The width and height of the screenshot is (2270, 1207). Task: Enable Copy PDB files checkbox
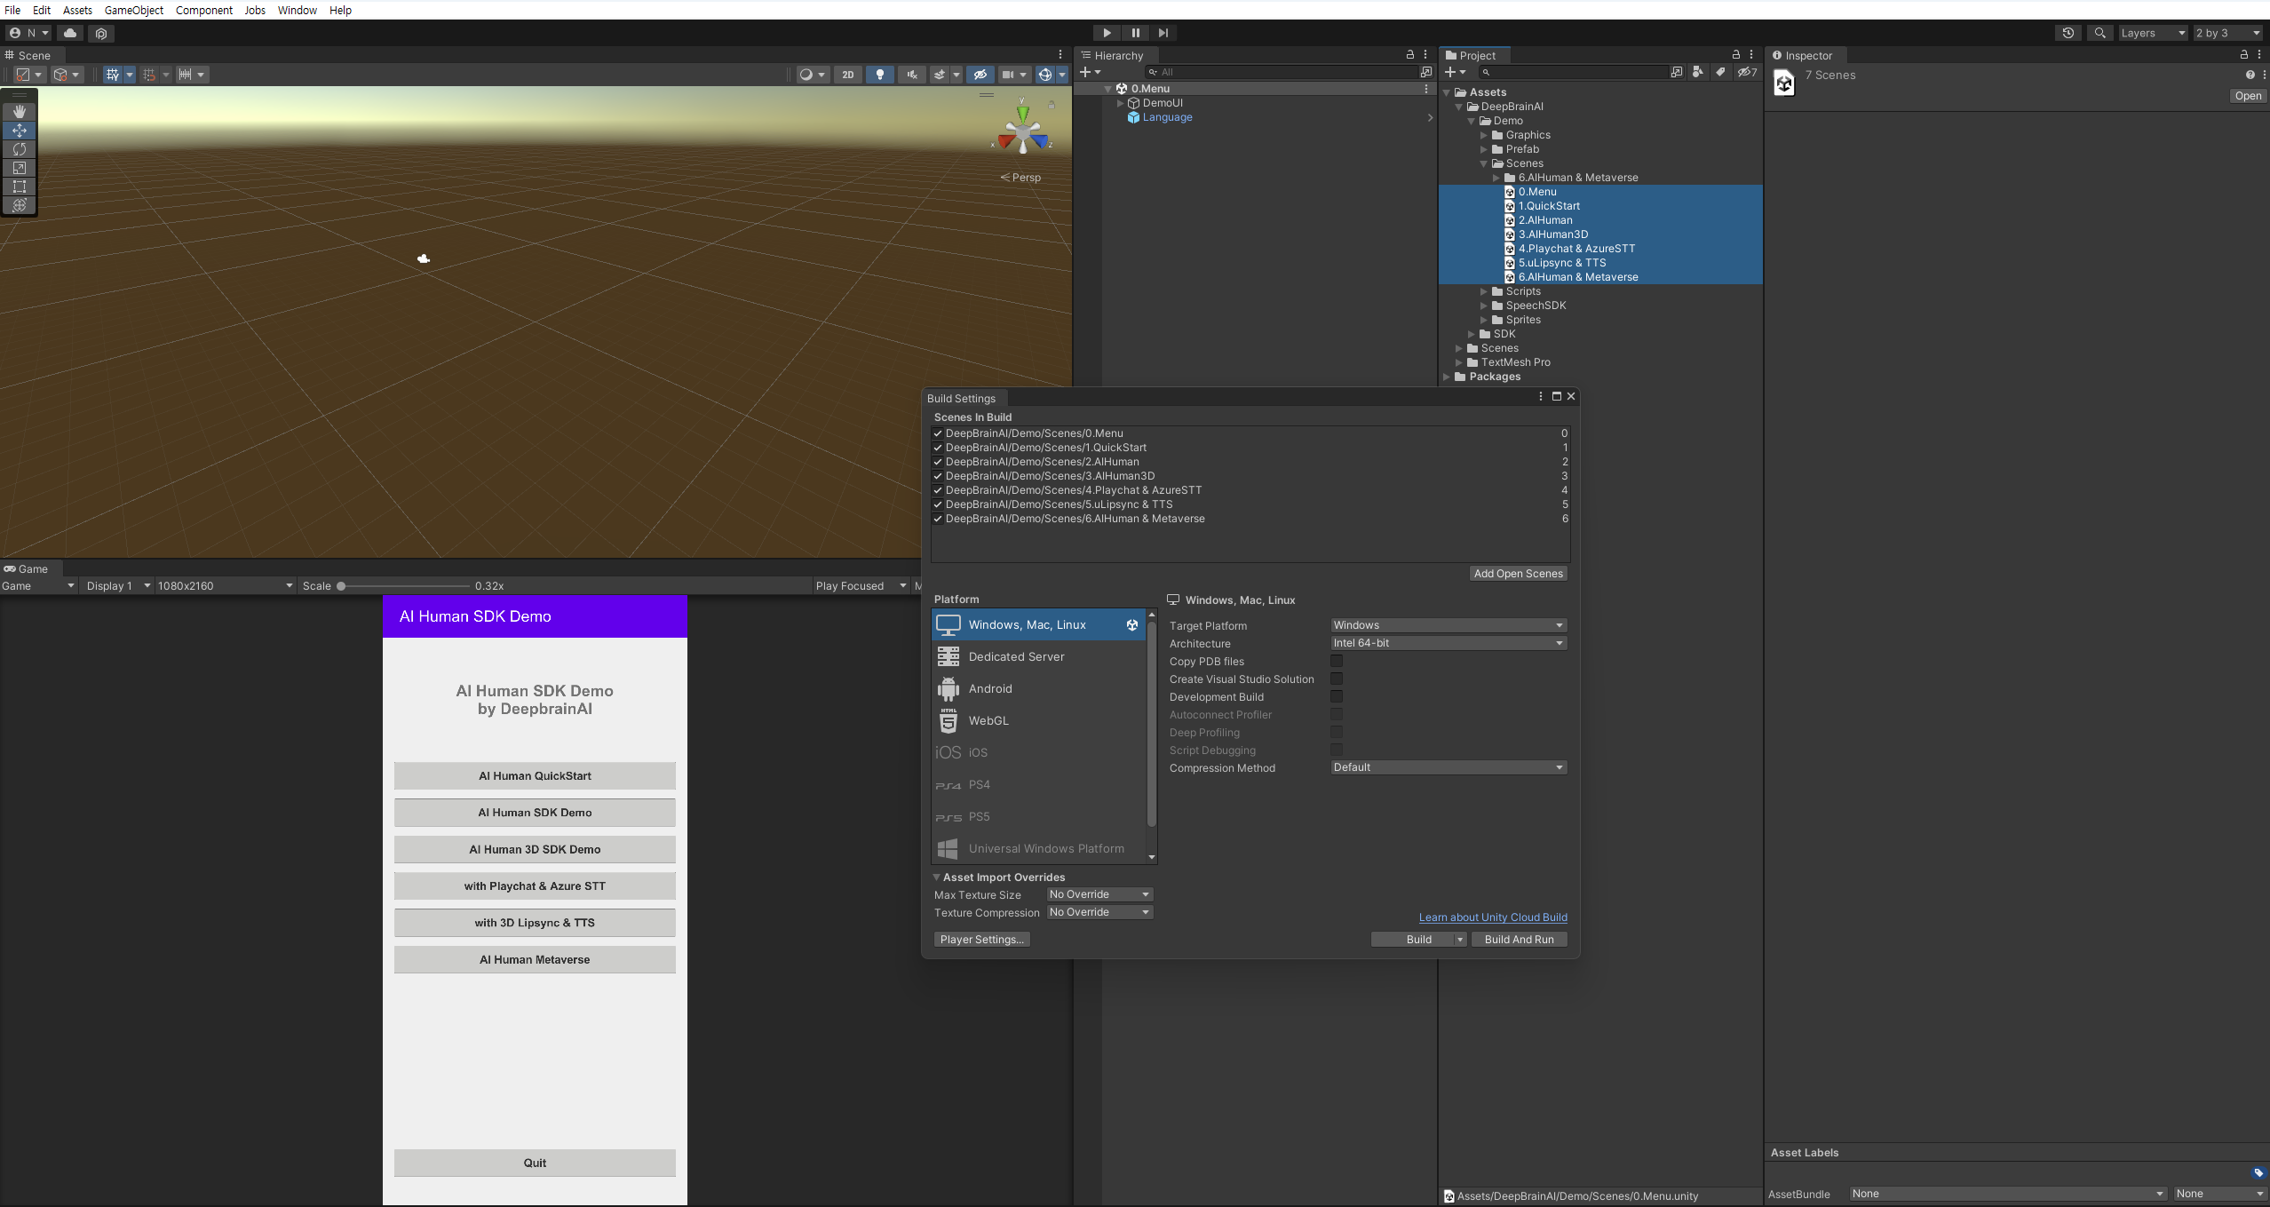point(1337,661)
